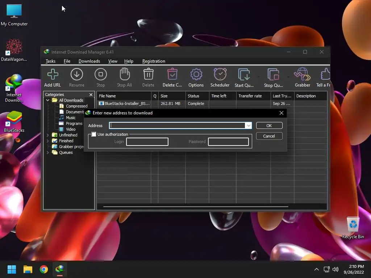Open the Registration menu
The image size is (371, 278).
154,61
